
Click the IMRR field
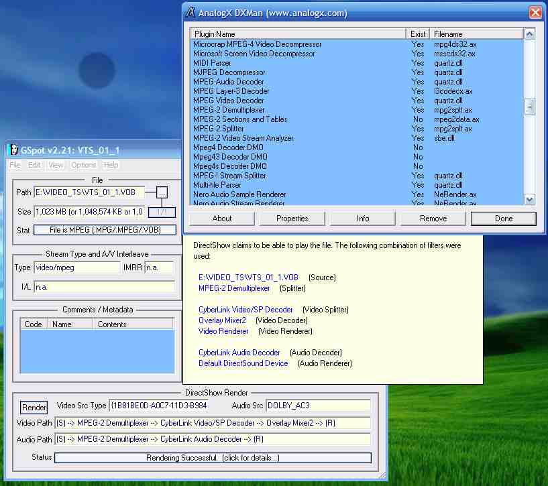click(x=159, y=267)
